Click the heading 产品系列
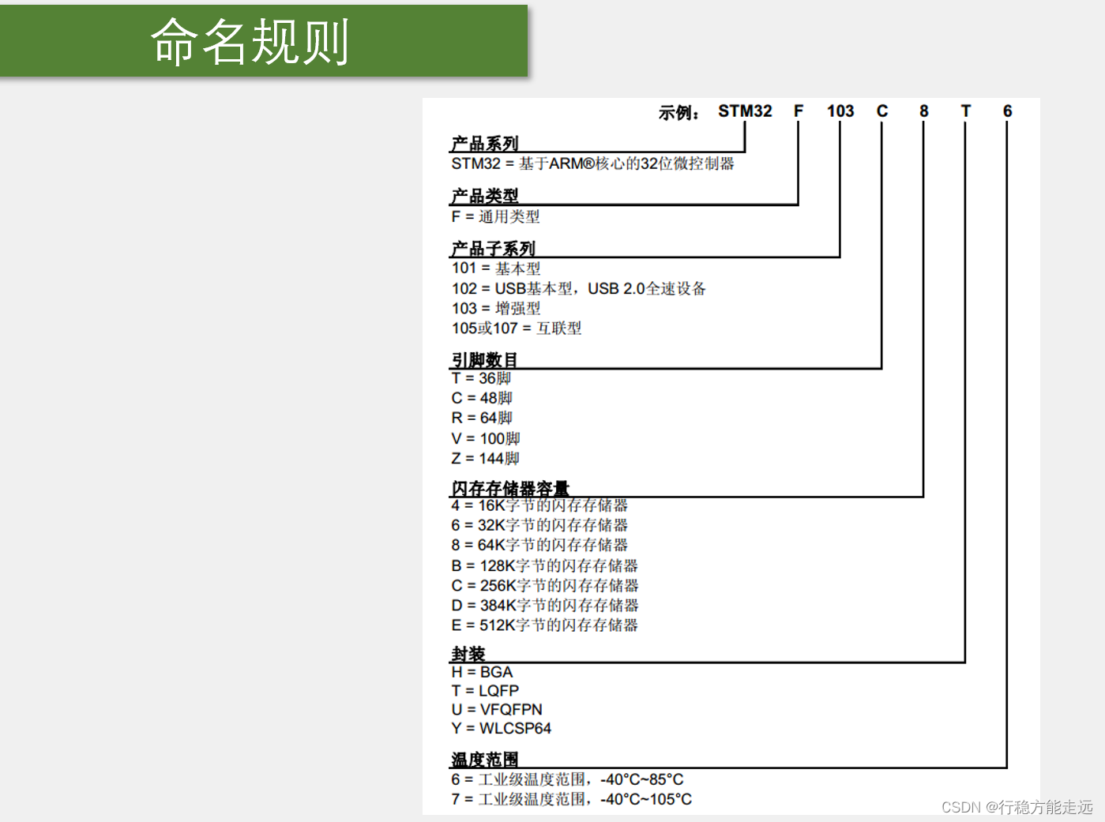The image size is (1105, 822). tap(484, 144)
